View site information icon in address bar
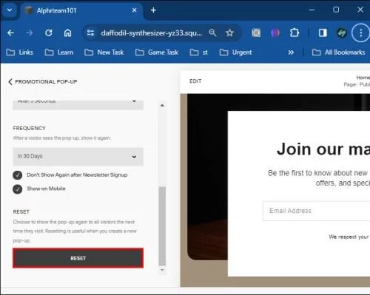 pos(90,33)
